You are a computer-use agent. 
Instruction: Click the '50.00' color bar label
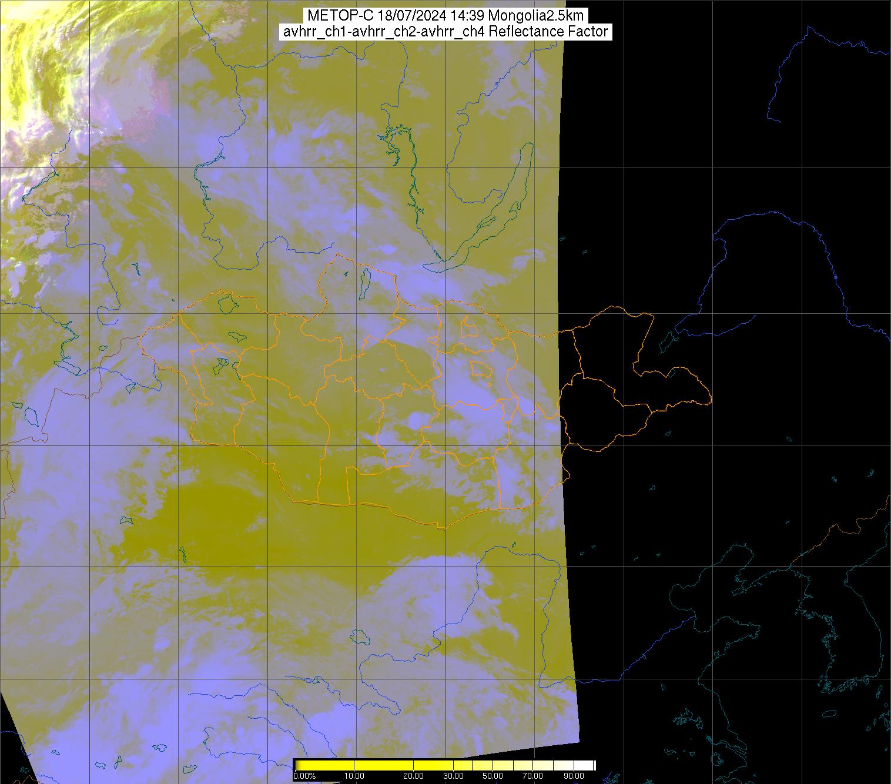(493, 776)
